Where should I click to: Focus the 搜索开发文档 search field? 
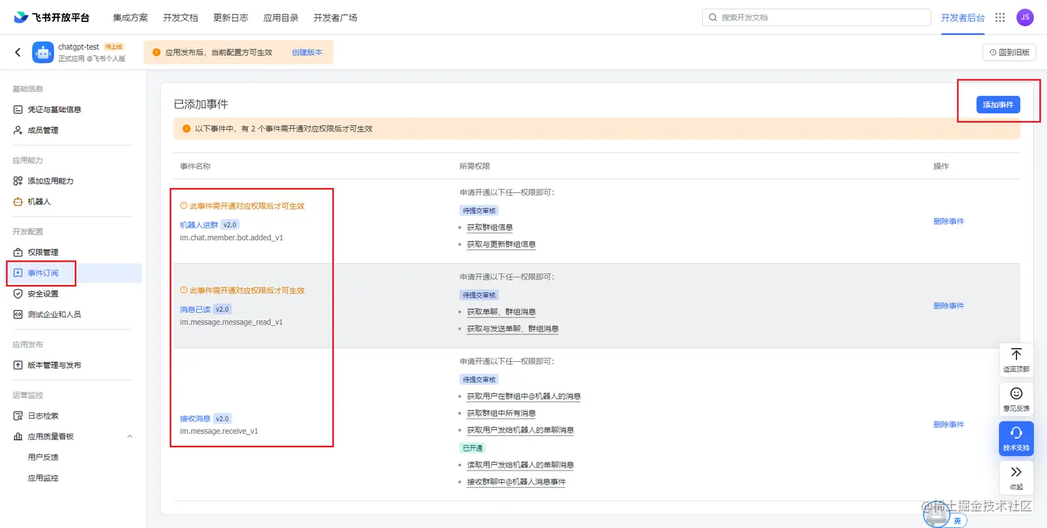point(816,17)
